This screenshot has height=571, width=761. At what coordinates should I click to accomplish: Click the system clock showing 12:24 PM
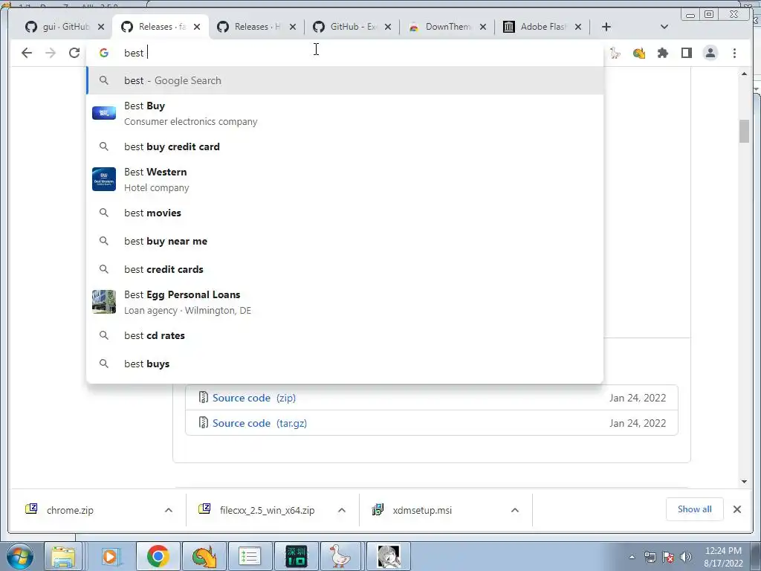click(723, 557)
